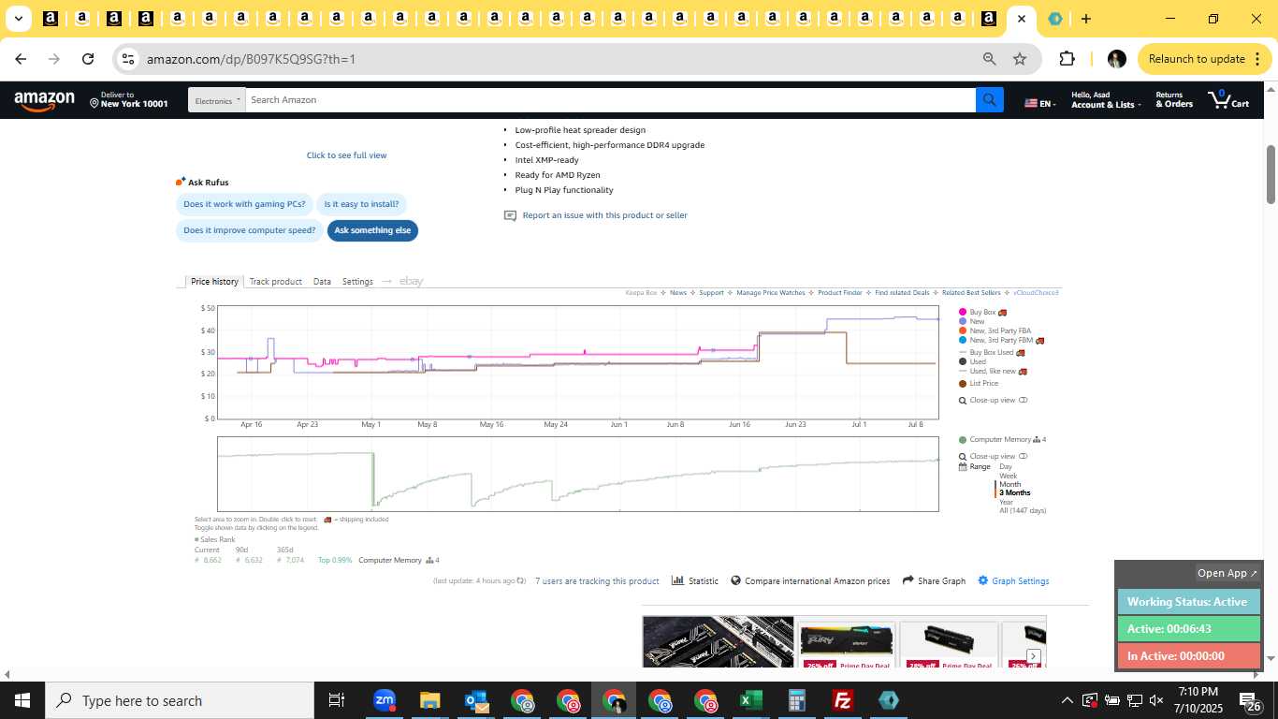Open the Keepa Data tab
The image size is (1278, 719).
[322, 281]
